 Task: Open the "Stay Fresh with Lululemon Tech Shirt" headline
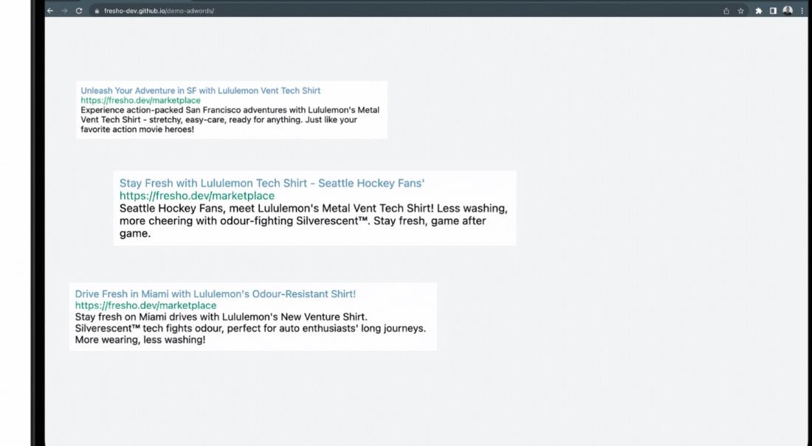[272, 183]
